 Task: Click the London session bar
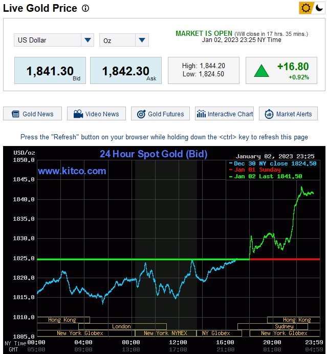[122, 326]
